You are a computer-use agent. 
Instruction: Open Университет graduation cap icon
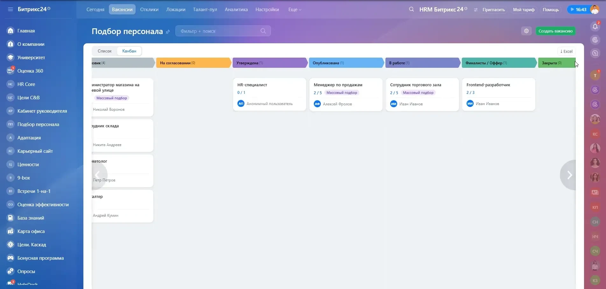(11, 57)
